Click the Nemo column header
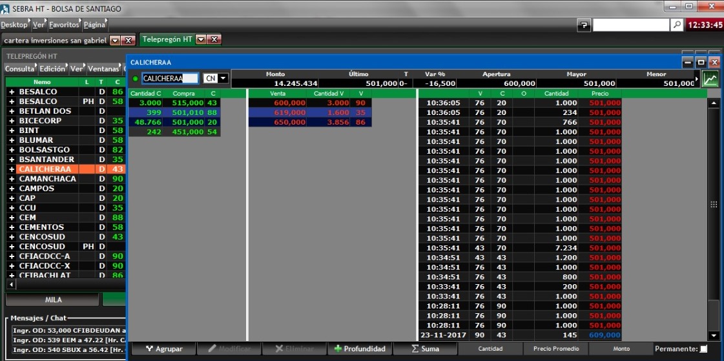724x361 pixels. pyautogui.click(x=42, y=82)
